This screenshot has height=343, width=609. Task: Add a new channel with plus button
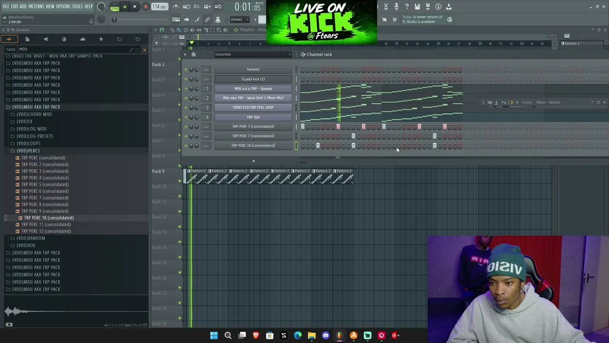(x=253, y=161)
